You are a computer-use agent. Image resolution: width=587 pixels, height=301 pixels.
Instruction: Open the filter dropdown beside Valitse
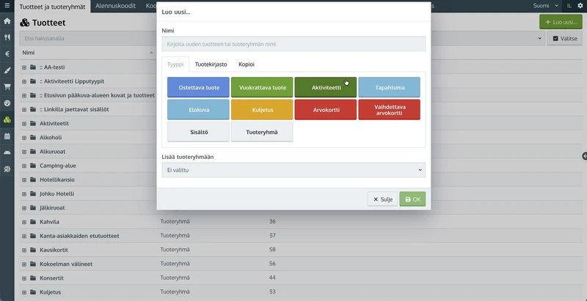(540, 38)
